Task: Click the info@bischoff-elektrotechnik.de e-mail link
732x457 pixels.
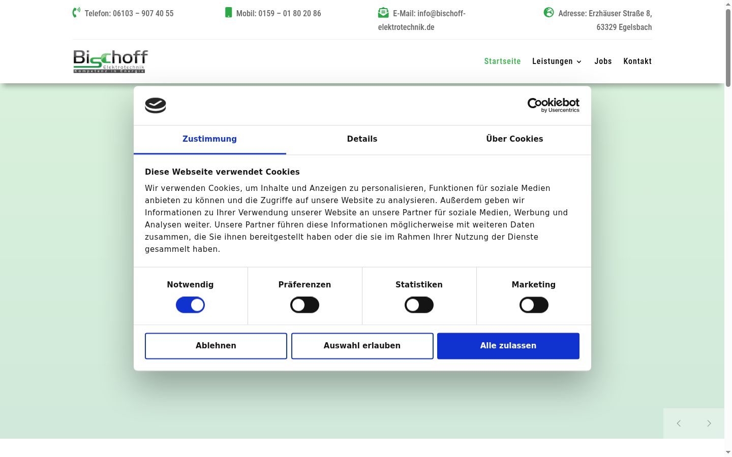Action: (x=421, y=20)
